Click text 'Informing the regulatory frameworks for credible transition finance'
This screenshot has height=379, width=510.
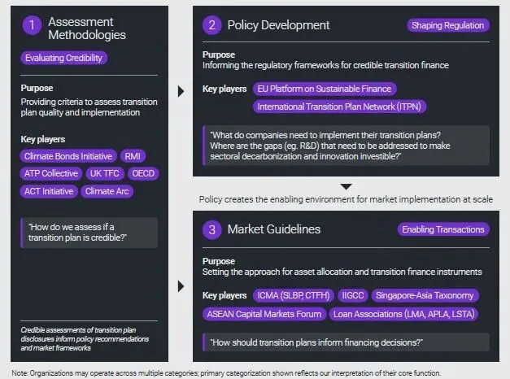point(325,65)
